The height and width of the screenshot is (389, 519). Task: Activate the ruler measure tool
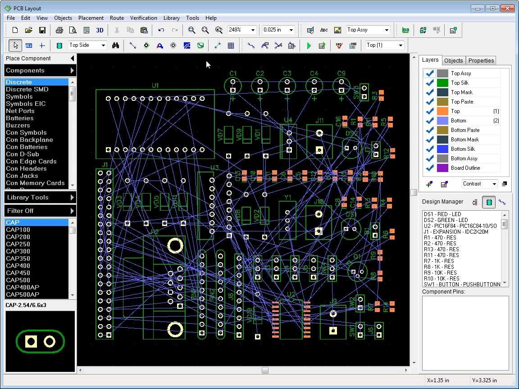click(29, 45)
